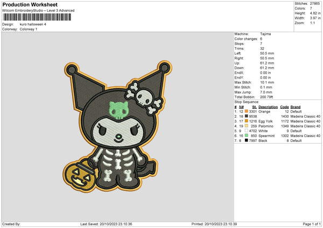The height and width of the screenshot is (228, 323).
Task: Click the Orange thread color swatch
Action: click(247, 111)
